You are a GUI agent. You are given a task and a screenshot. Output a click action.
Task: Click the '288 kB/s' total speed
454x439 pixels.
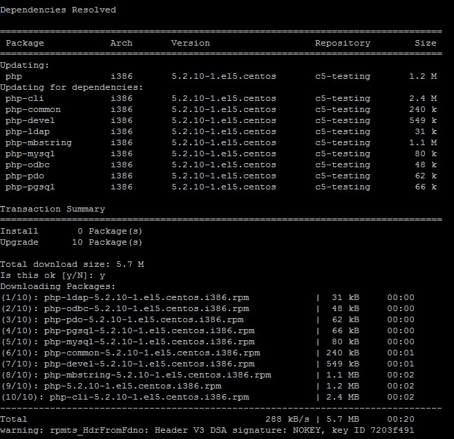(287, 419)
